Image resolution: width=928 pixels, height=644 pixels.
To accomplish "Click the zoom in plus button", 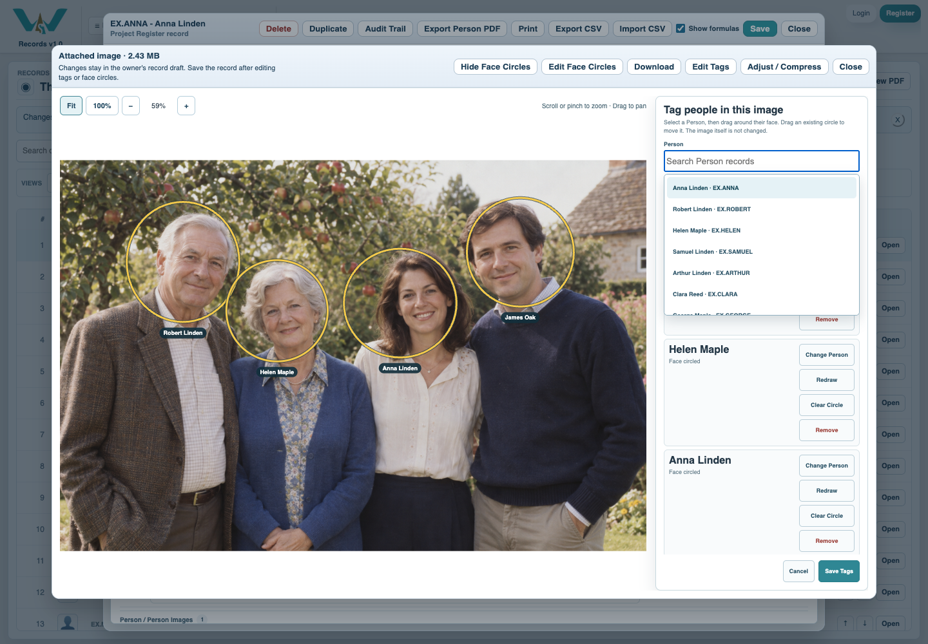I will 186,106.
